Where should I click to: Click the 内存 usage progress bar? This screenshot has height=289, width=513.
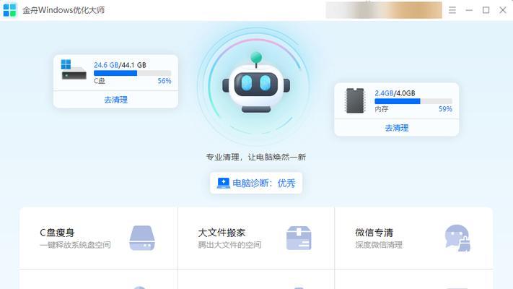(x=413, y=101)
